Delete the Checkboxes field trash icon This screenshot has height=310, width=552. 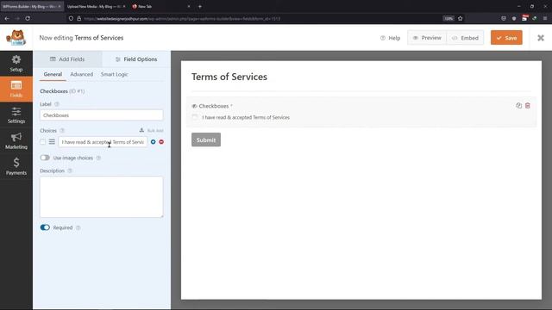pos(527,105)
